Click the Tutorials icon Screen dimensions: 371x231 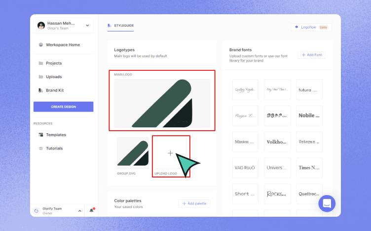click(40, 148)
